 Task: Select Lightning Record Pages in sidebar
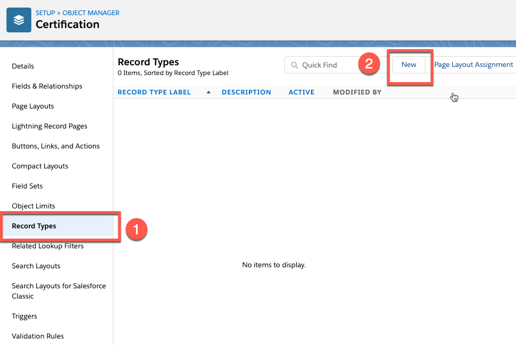click(49, 126)
